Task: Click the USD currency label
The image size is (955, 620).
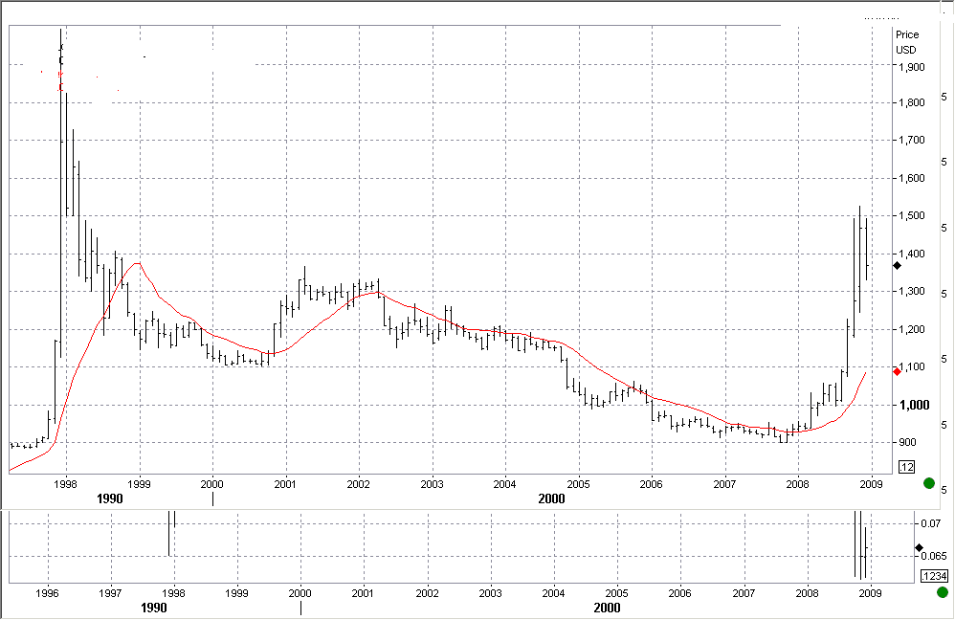Action: (x=905, y=50)
